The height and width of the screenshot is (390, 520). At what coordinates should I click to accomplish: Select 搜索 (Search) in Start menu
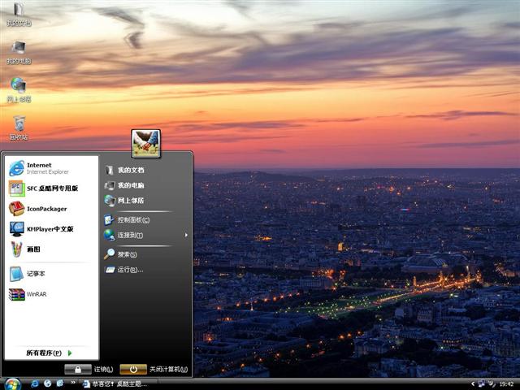coord(126,254)
